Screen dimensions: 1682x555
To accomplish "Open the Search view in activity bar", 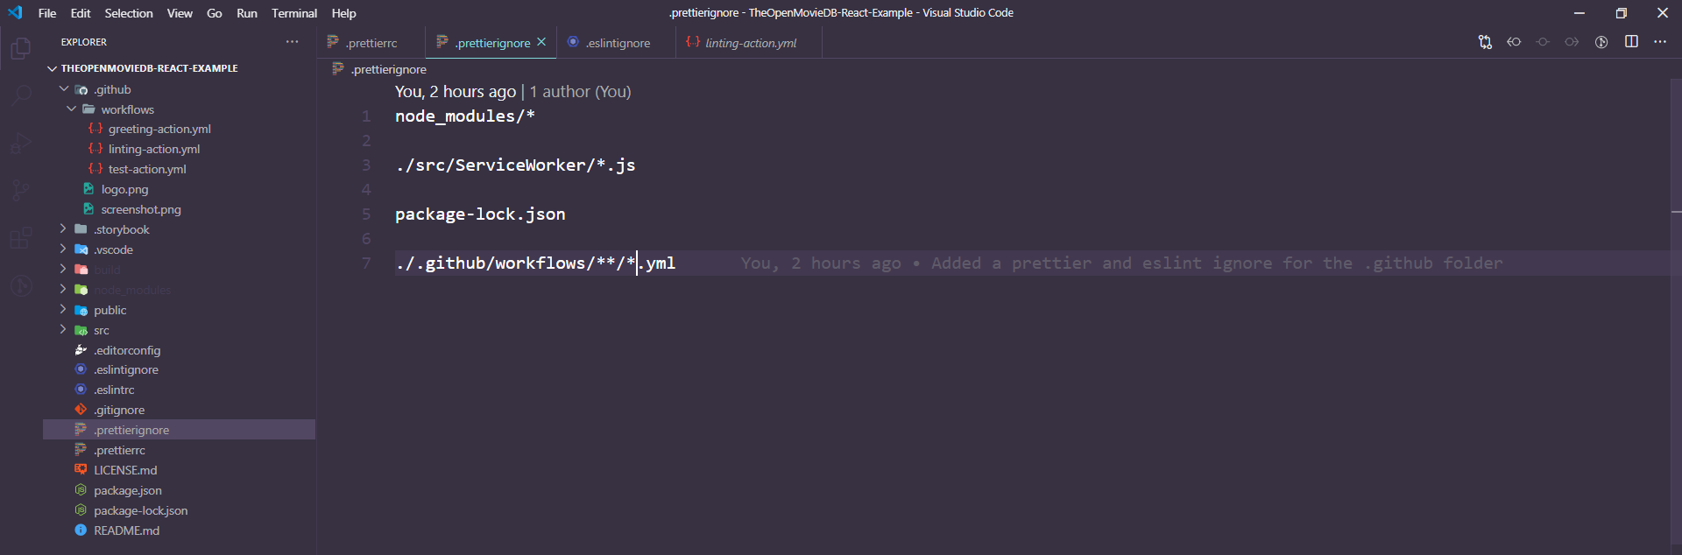I will click(20, 95).
